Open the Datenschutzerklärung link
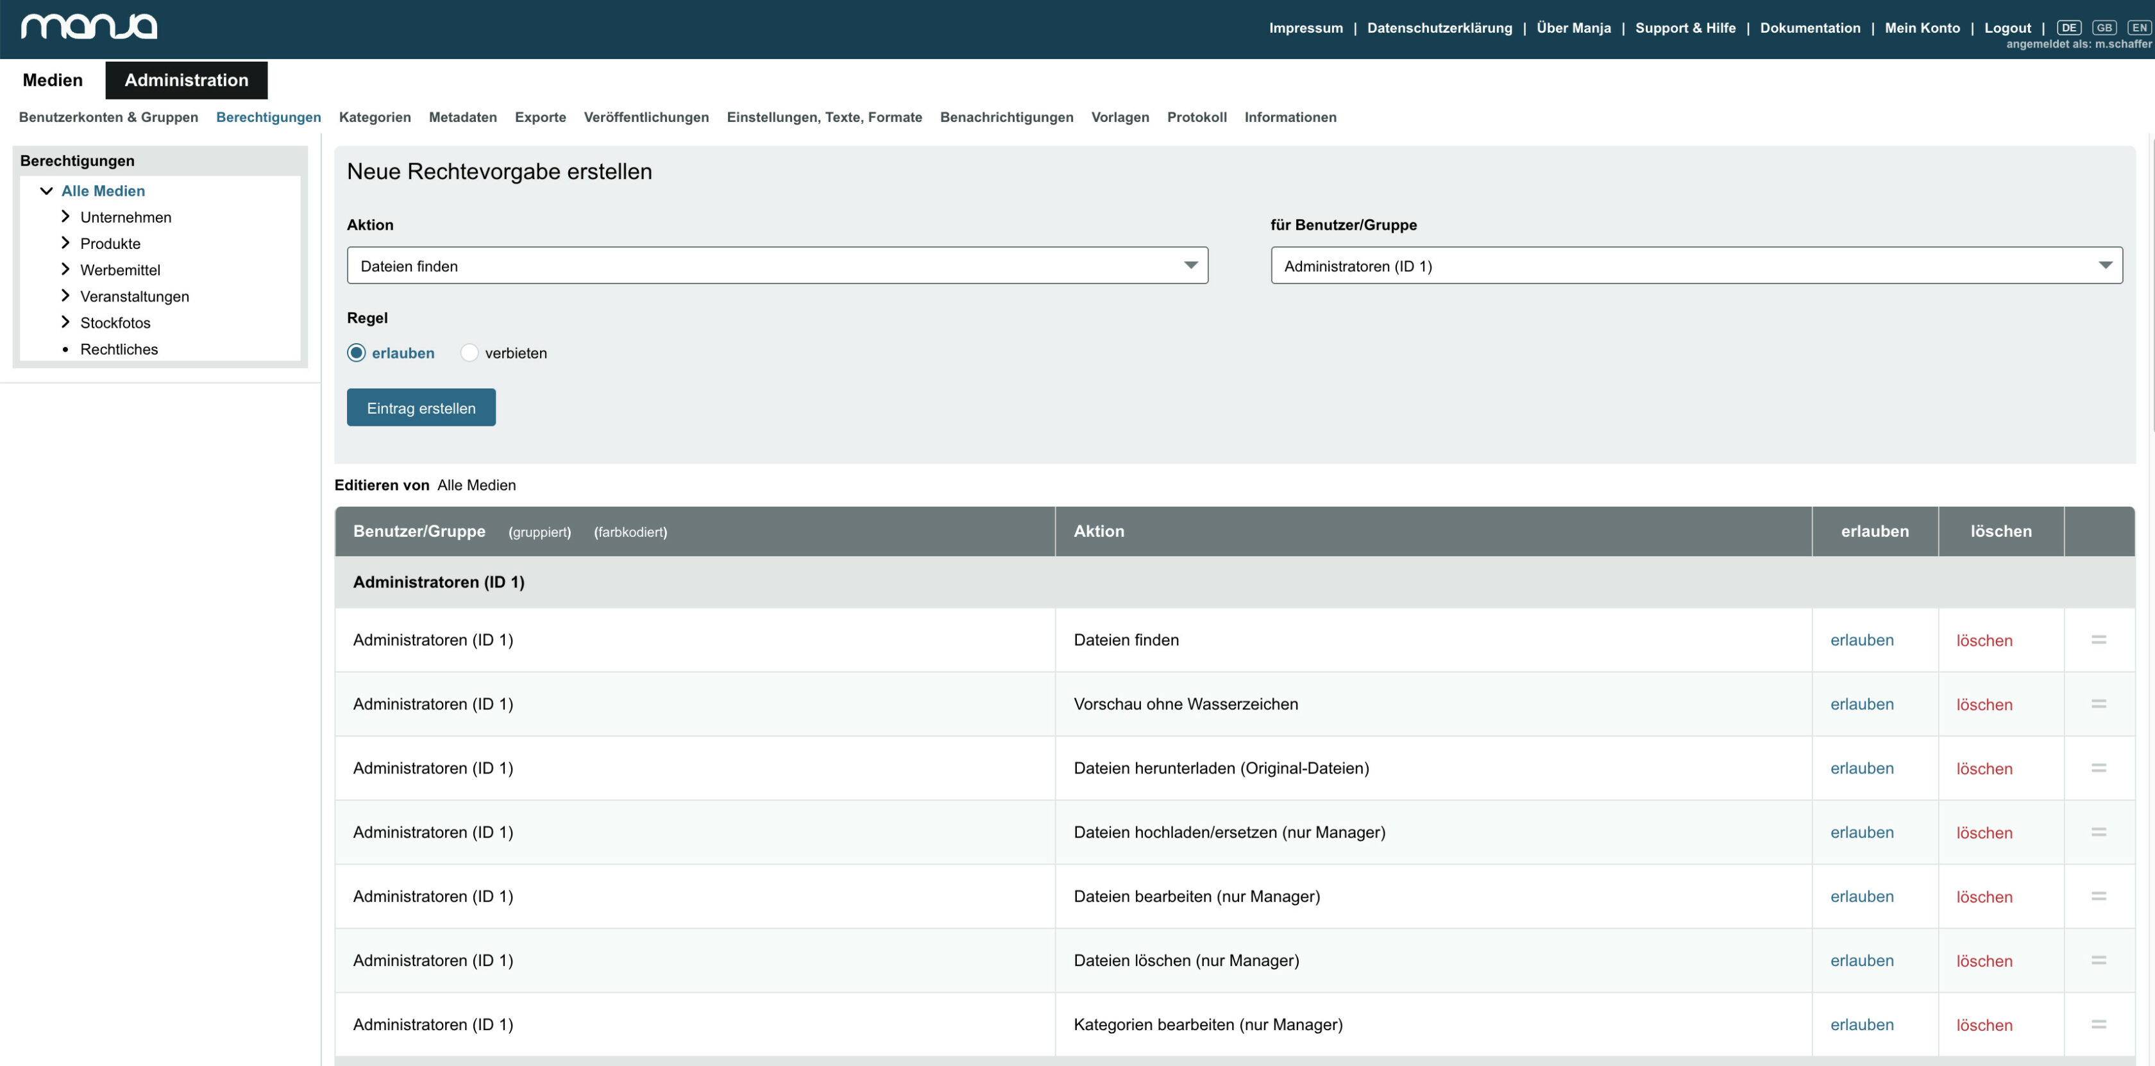 click(1439, 28)
